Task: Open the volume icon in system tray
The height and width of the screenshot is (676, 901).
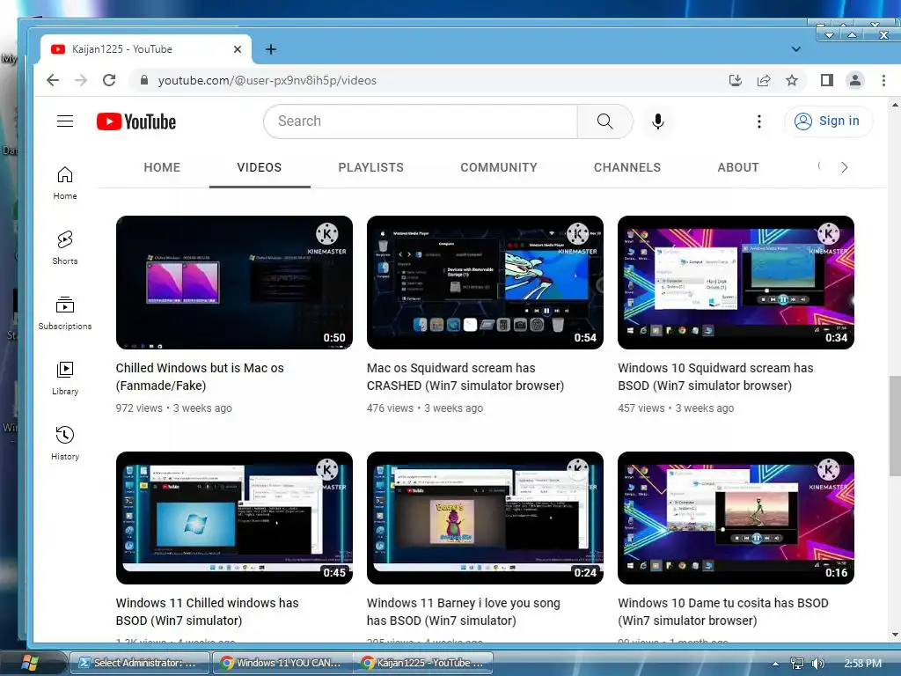Action: [817, 664]
